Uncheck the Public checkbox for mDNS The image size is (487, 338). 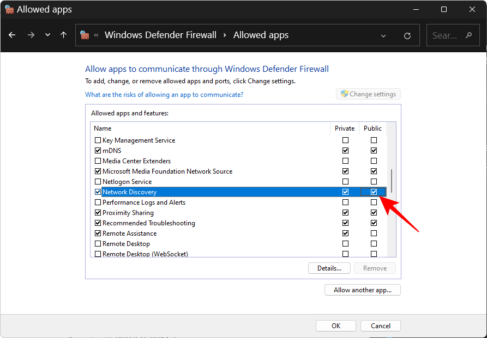tap(374, 150)
